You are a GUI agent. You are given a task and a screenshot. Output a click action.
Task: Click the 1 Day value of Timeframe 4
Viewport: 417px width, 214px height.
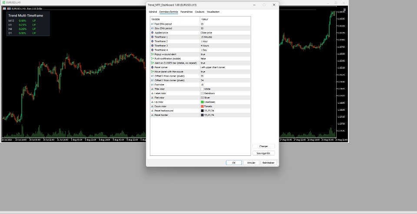(204, 50)
